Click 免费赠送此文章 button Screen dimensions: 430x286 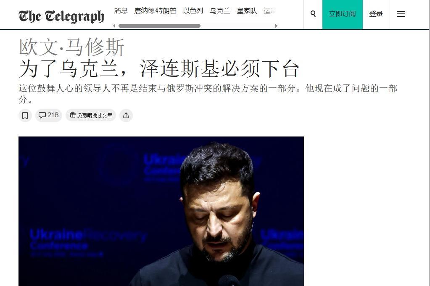click(91, 115)
